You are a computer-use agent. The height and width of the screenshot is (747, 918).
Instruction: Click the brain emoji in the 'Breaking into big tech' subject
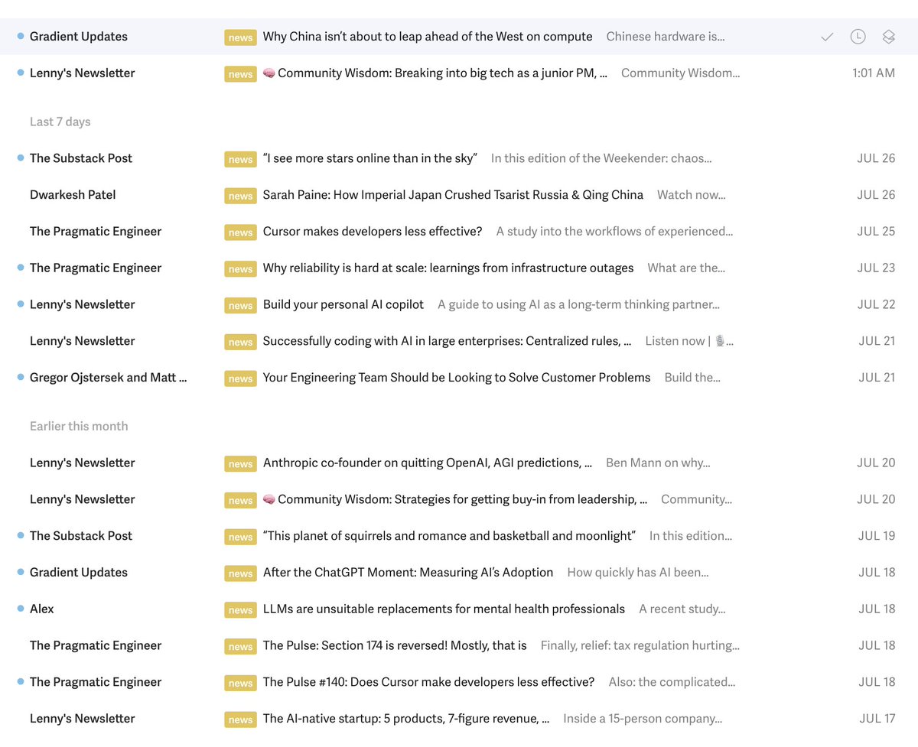click(x=269, y=73)
